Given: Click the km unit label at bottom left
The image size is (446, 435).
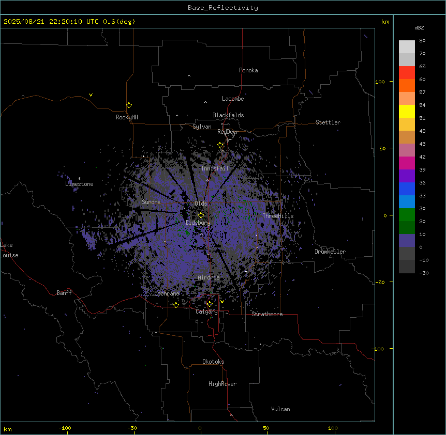Looking at the screenshot, I should click(8, 429).
